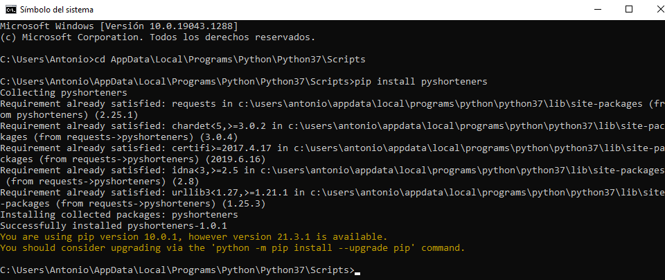Close the Símbolo del sistema window
Image resolution: width=665 pixels, height=280 pixels.
click(x=651, y=10)
